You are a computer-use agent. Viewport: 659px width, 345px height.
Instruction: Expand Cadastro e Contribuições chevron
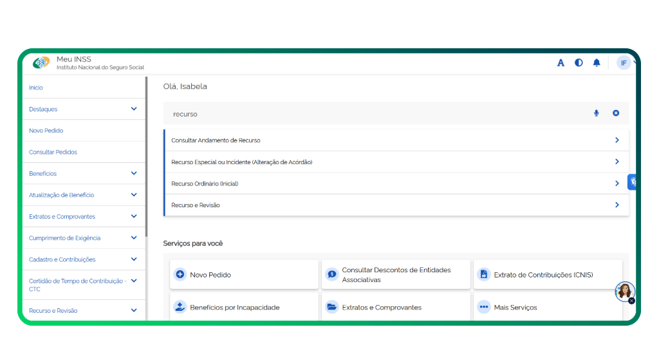(134, 259)
